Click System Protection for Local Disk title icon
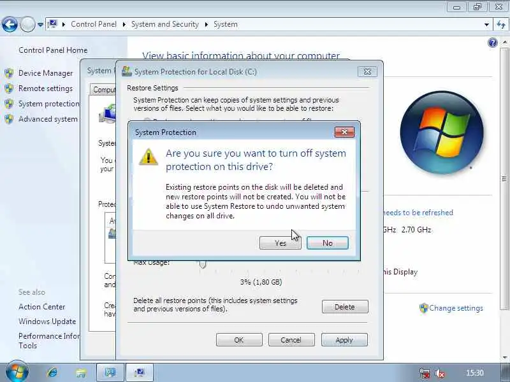Viewport: 510px width, 382px height. (x=126, y=71)
